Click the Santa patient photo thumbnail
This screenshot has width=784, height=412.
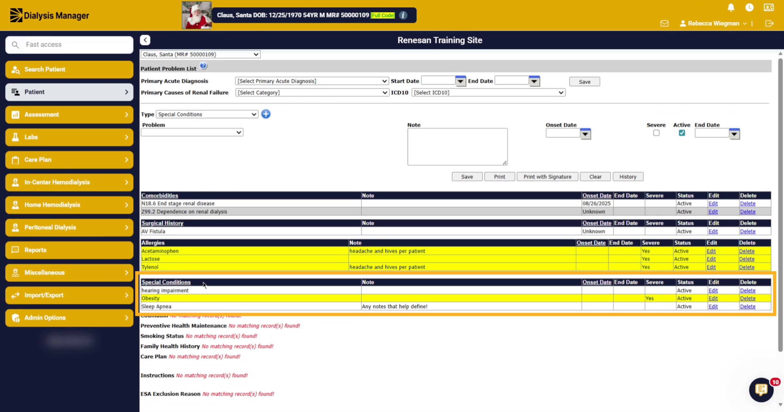tap(197, 15)
